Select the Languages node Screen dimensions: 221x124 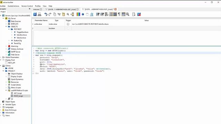coord(9,107)
